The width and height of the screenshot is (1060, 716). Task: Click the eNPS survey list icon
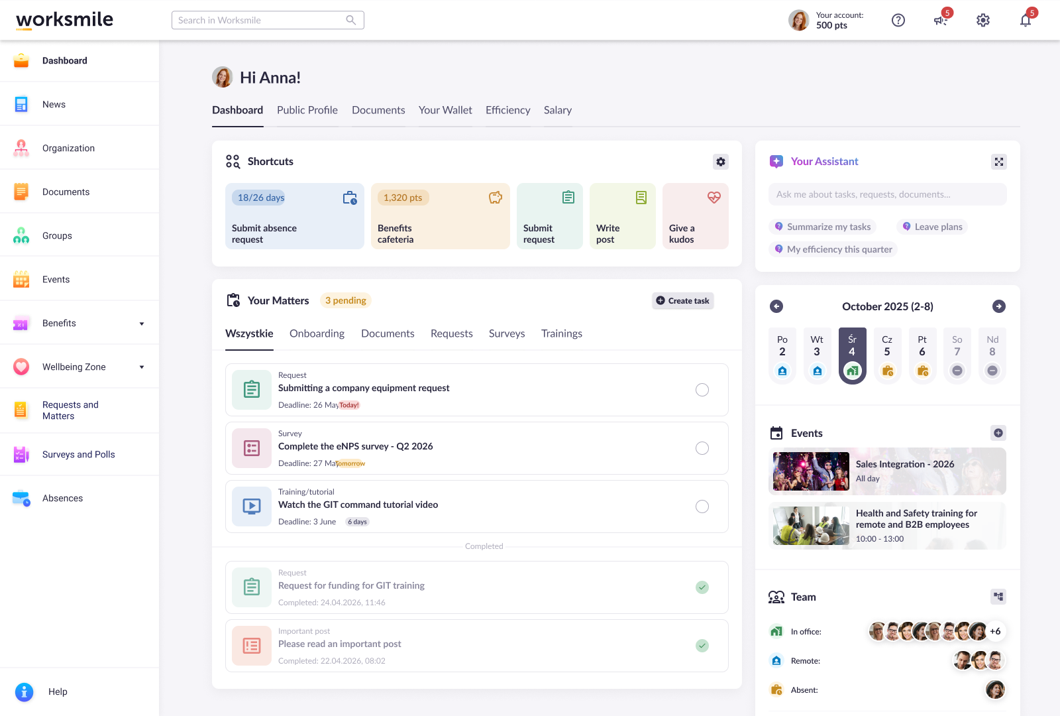click(252, 448)
